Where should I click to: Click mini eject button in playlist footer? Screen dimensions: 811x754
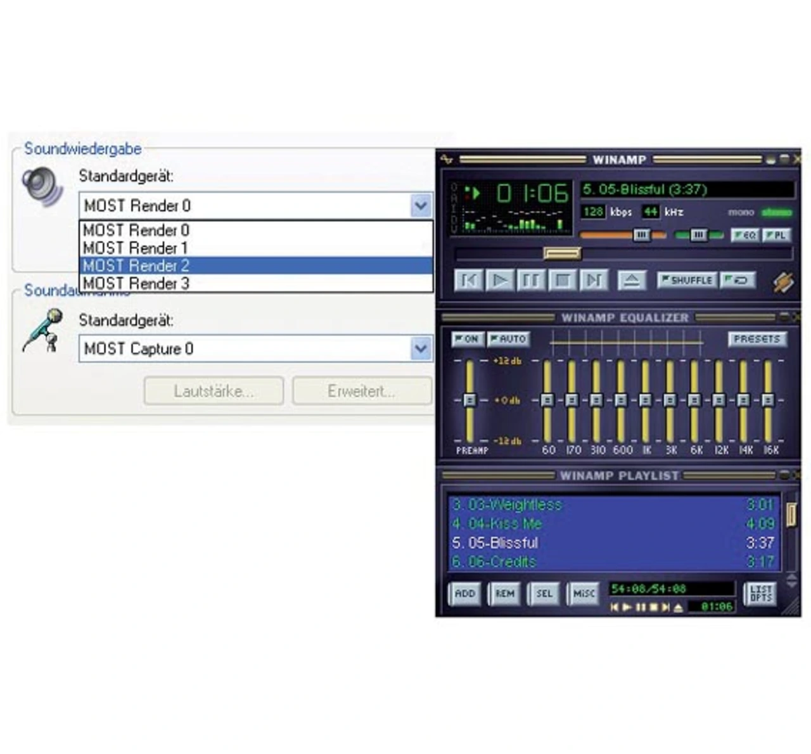point(678,607)
